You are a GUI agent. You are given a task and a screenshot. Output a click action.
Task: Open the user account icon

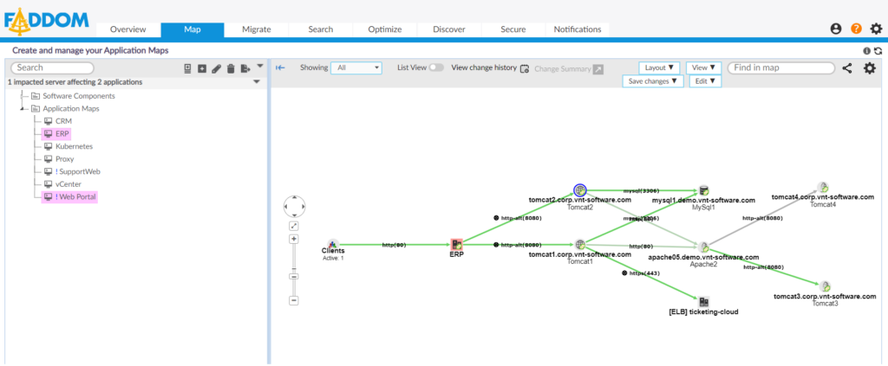(835, 29)
